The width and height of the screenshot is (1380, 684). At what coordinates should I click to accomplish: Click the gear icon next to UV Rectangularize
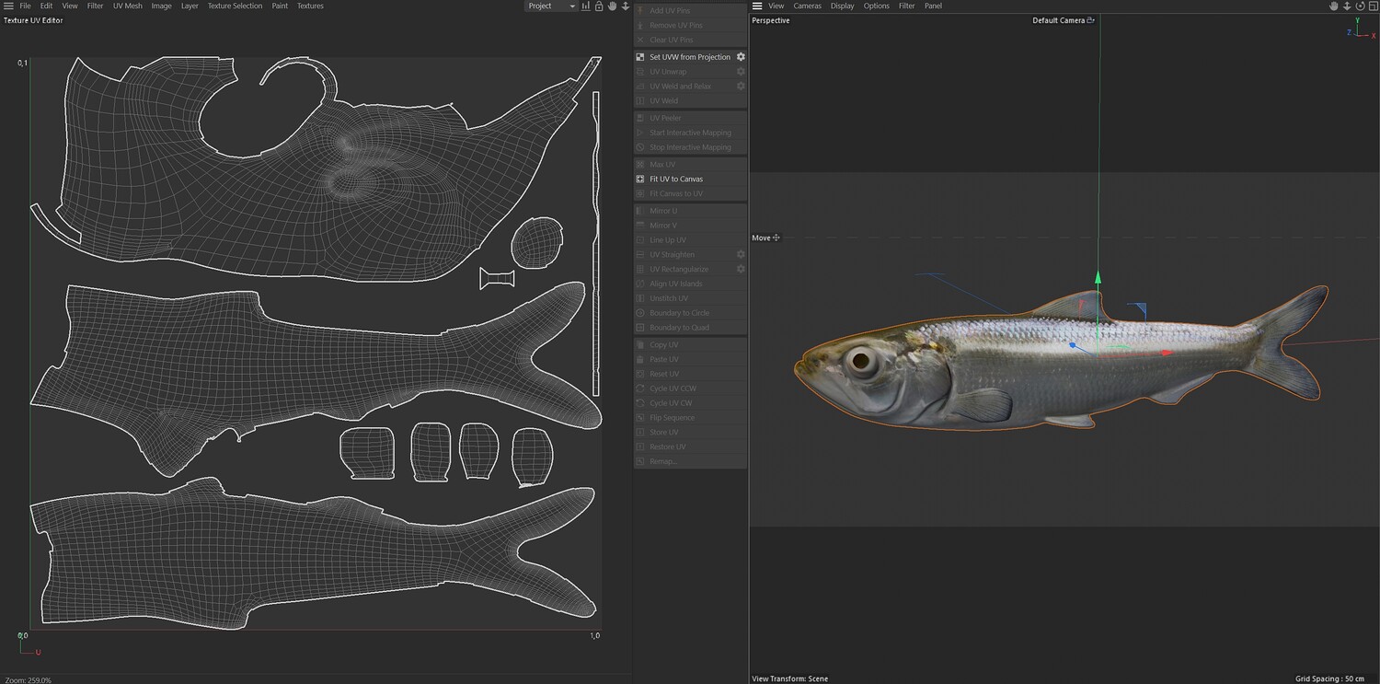click(741, 270)
